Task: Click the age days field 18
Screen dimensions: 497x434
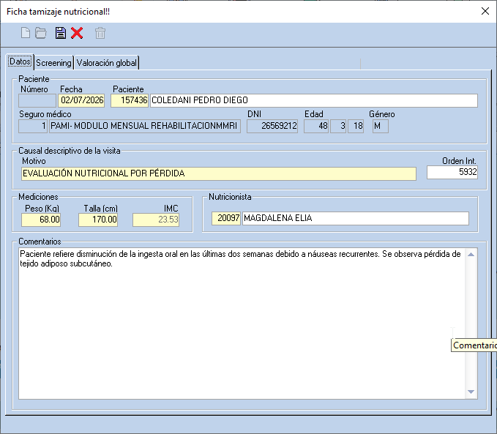Action: pyautogui.click(x=356, y=126)
